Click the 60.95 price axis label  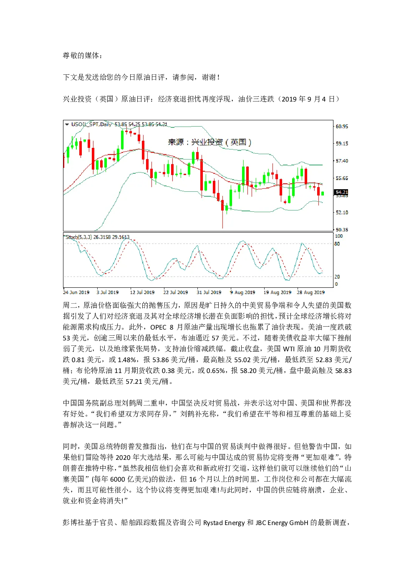click(342, 127)
